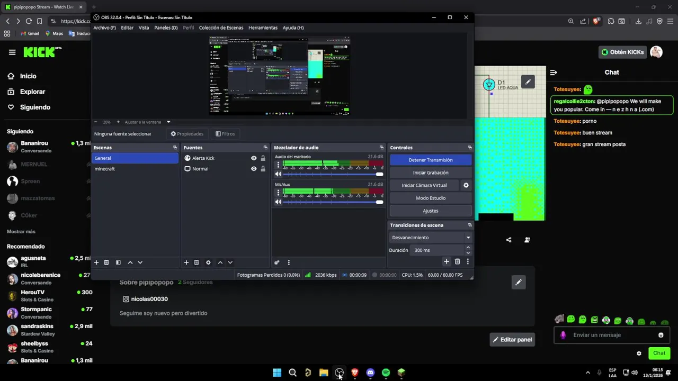Open Ajustes in OBS controls
This screenshot has width=678, height=381.
pos(431,211)
